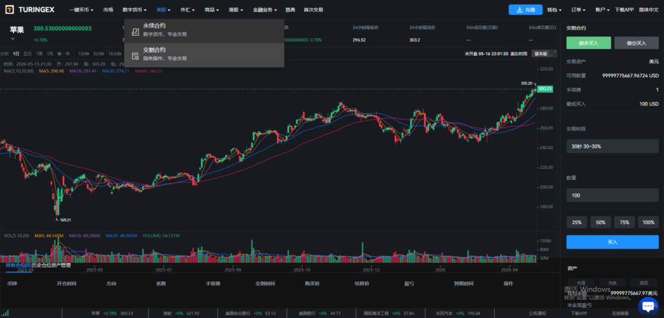Select 做多买入 long buy option
This screenshot has height=318, width=664.
(589, 43)
